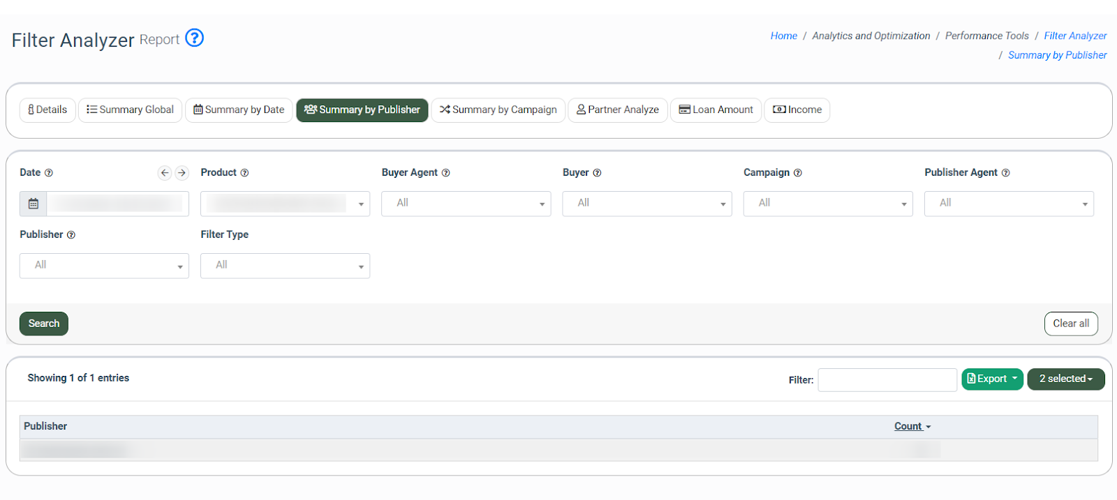Image resolution: width=1117 pixels, height=500 pixels.
Task: Click the info icon beside Campaign label
Action: click(x=798, y=173)
